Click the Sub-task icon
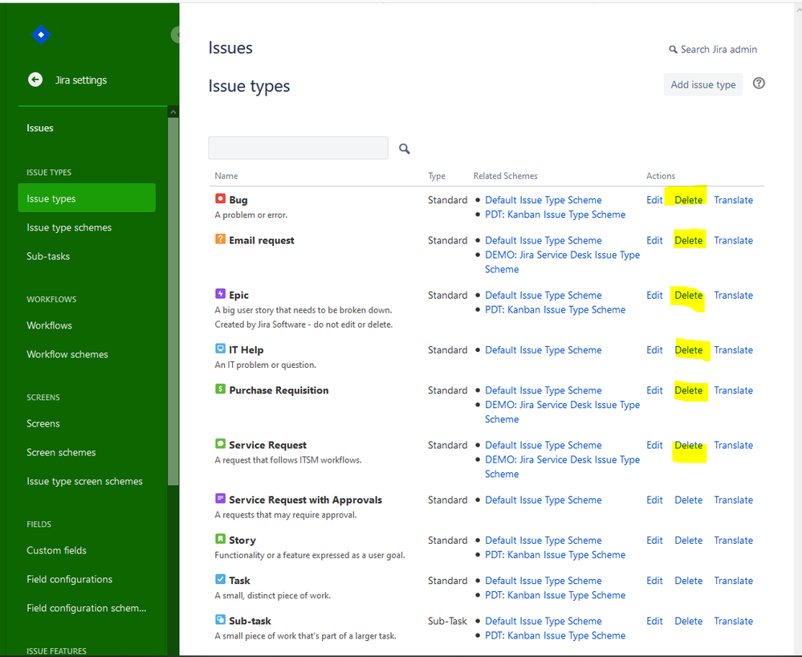Image resolution: width=802 pixels, height=657 pixels. click(220, 619)
